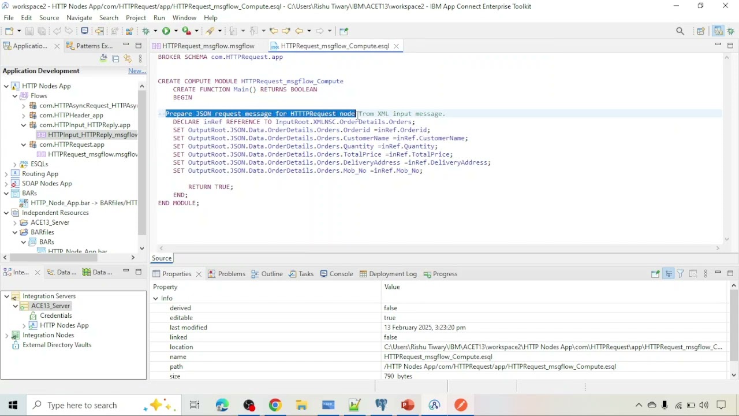
Task: Open the Patterns Explorer tab
Action: point(89,46)
